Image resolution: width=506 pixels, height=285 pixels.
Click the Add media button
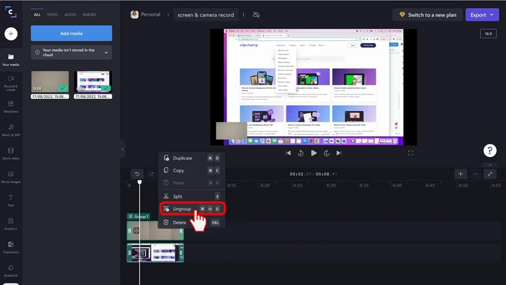(71, 34)
